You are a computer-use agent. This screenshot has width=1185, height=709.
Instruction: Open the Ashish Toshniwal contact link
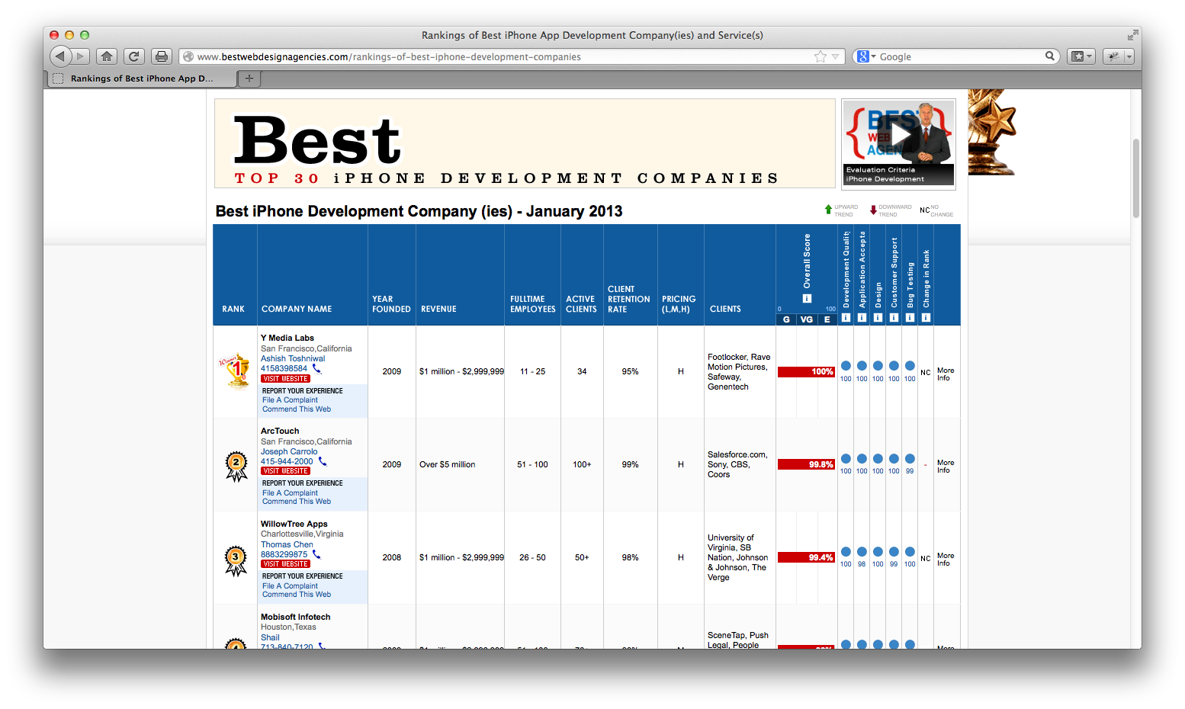coord(293,358)
